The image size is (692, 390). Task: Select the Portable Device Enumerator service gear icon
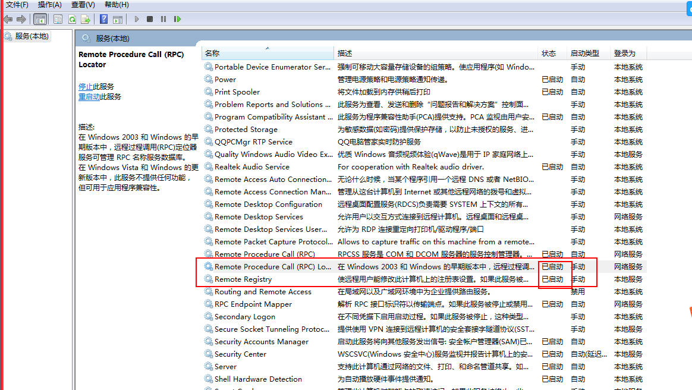[208, 67]
